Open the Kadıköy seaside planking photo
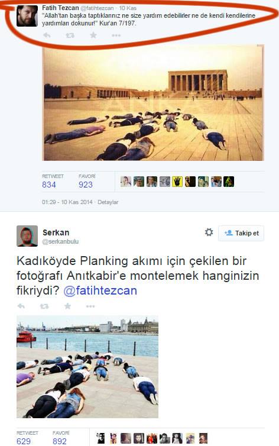This screenshot has width=279, height=446. [x=87, y=366]
